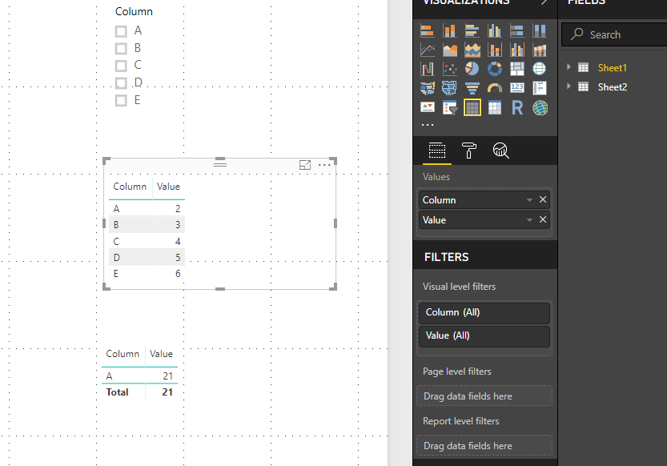Select the waterfall chart visual

click(427, 68)
